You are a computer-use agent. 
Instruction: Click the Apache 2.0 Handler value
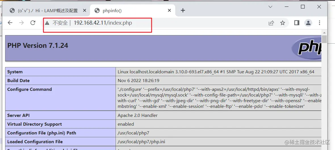(138, 115)
